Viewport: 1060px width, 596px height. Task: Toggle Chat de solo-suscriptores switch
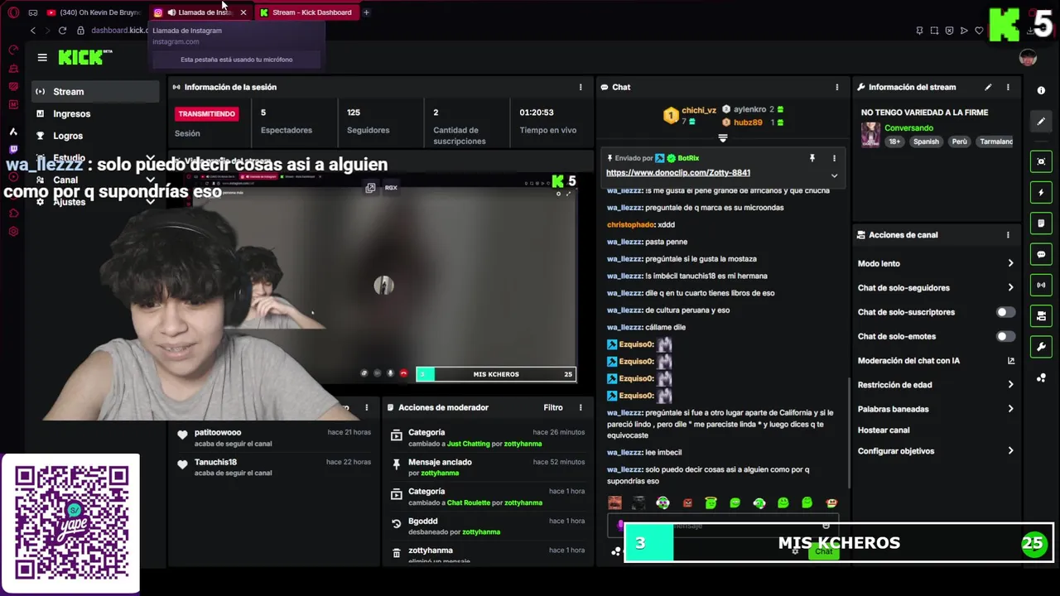tap(1005, 312)
